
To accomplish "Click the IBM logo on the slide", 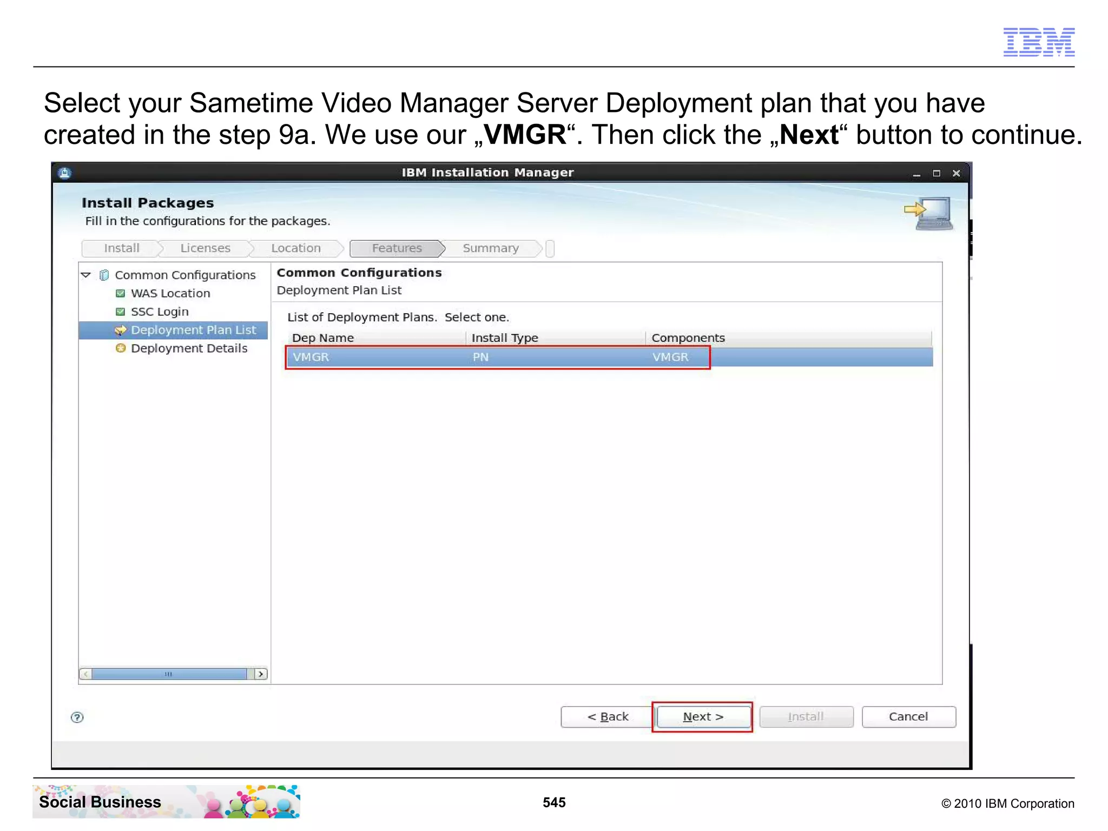I will [1039, 42].
